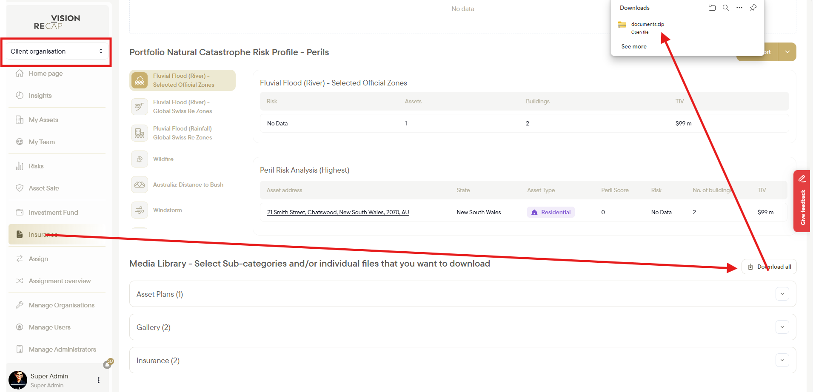Open 21 Smith Street, Chatswood asset link
Viewport: 813px width, 392px height.
click(x=338, y=212)
